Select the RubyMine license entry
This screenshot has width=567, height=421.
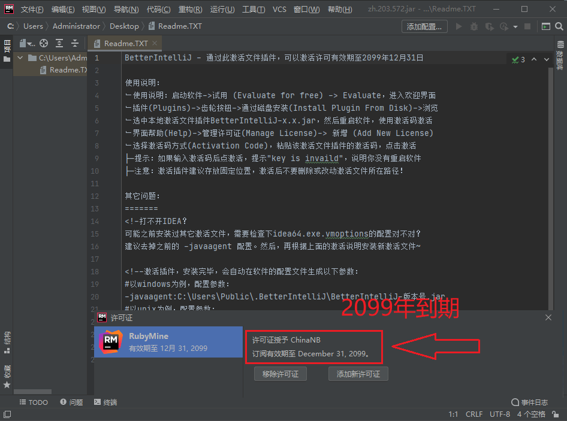click(168, 342)
